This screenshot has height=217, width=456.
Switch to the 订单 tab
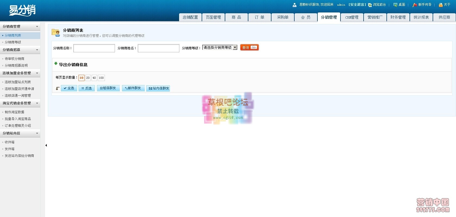(260, 17)
